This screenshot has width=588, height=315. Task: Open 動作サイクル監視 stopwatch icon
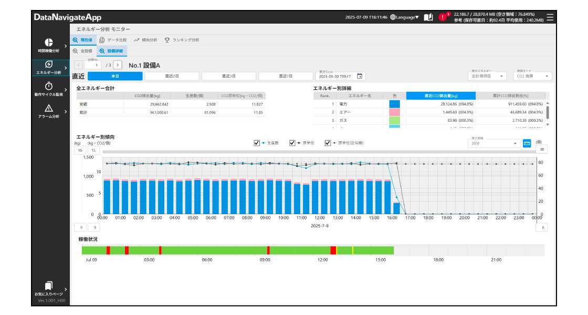[x=48, y=86]
